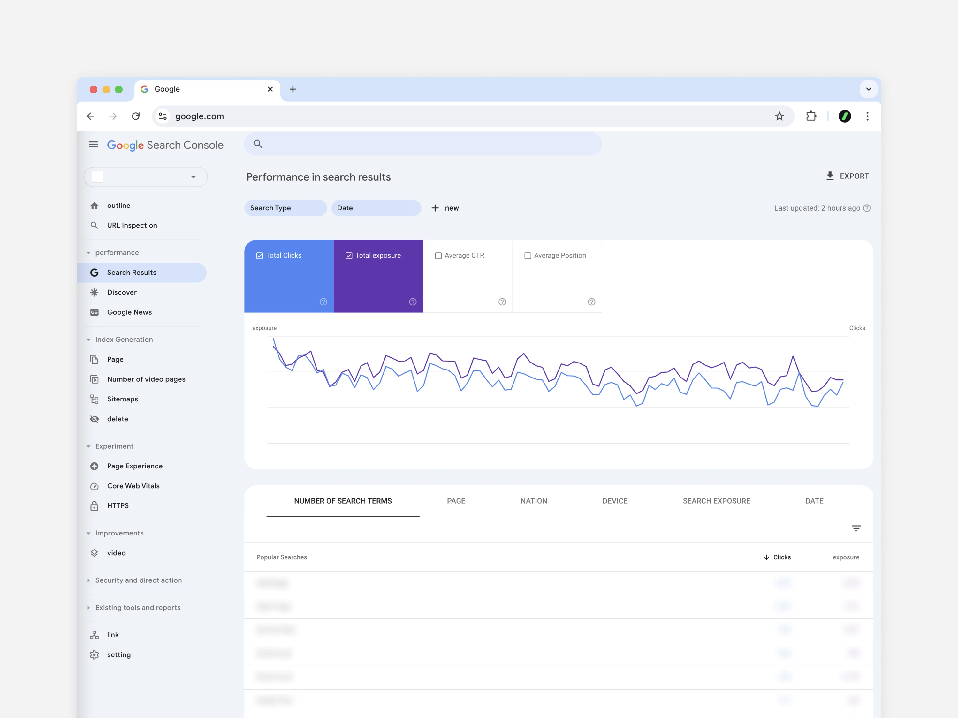This screenshot has height=718, width=958.
Task: Click the link network icon
Action: coord(95,635)
